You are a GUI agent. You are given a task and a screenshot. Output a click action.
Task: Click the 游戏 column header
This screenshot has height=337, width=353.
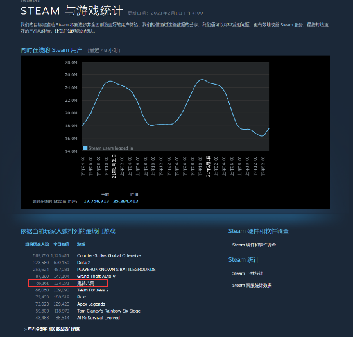(x=81, y=244)
